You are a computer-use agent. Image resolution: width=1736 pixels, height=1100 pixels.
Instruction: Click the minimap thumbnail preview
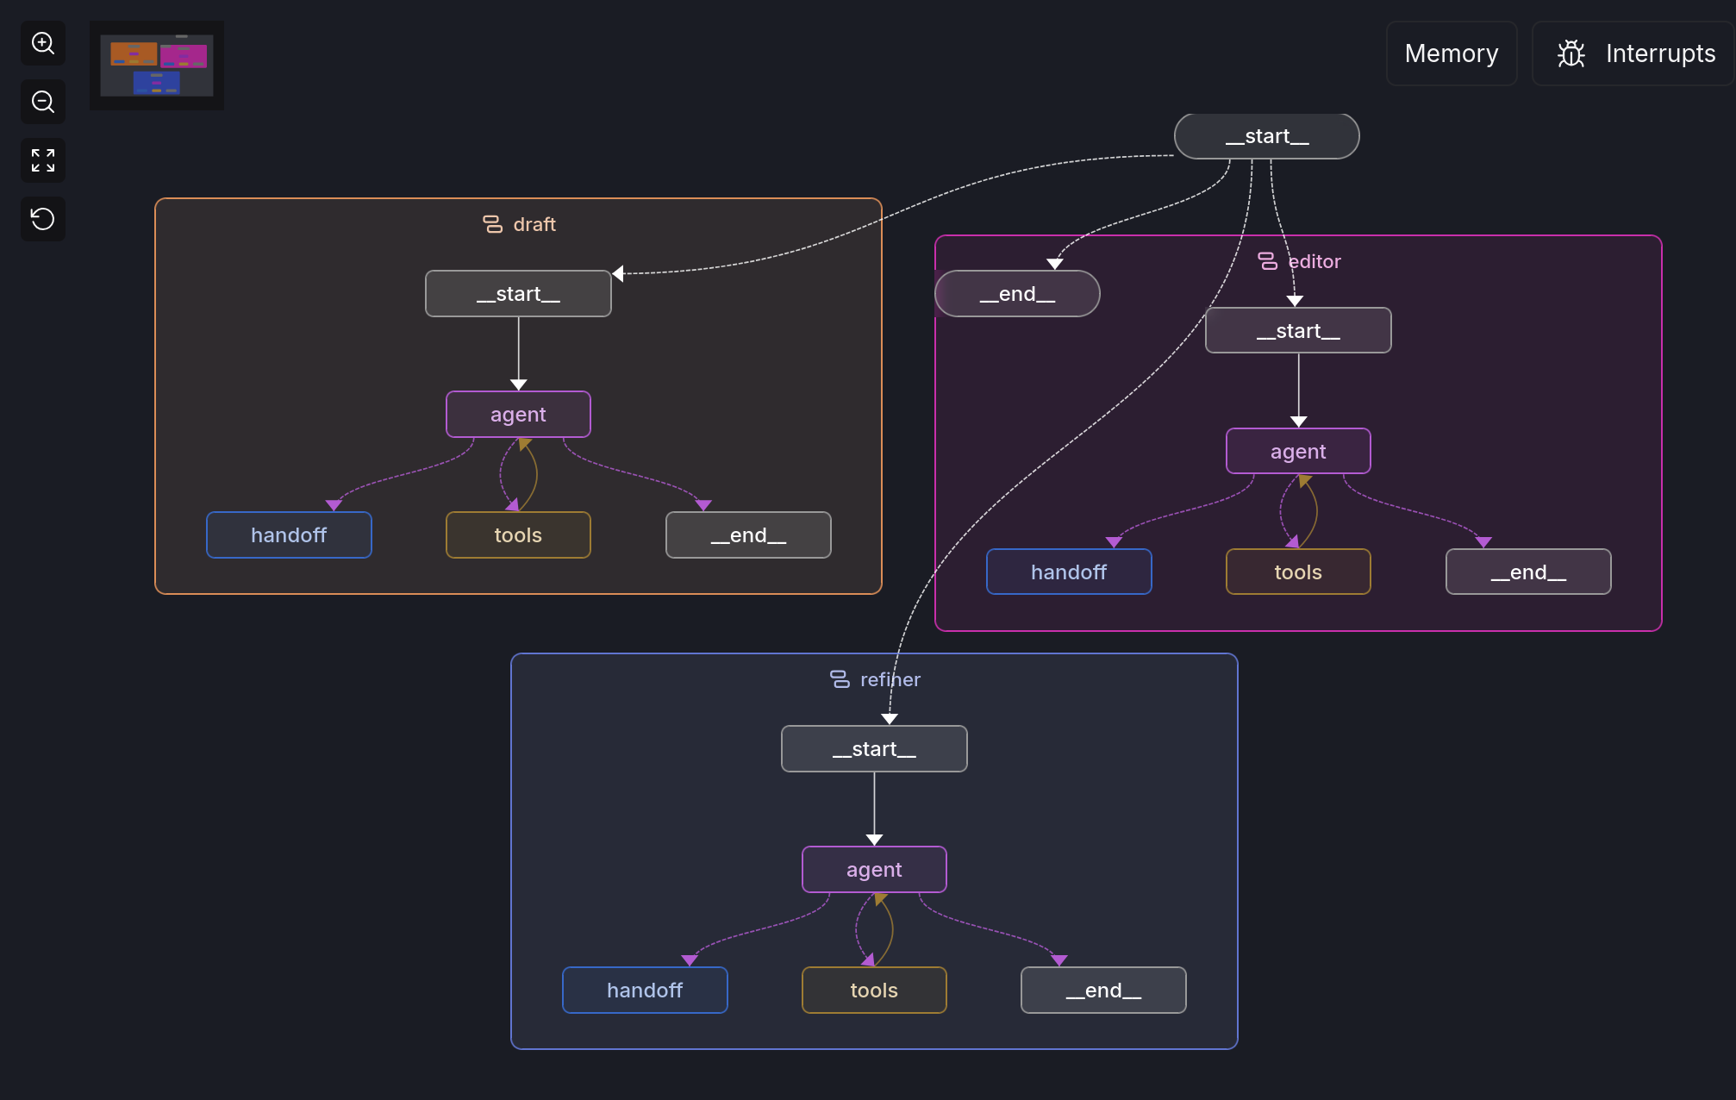[x=156, y=66]
